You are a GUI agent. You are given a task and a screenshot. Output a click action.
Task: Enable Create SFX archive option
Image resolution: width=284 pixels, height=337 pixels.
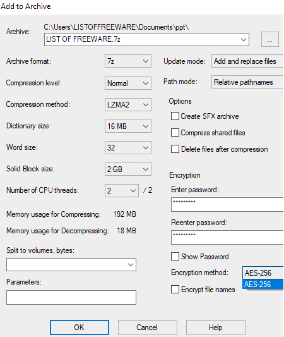pos(175,116)
